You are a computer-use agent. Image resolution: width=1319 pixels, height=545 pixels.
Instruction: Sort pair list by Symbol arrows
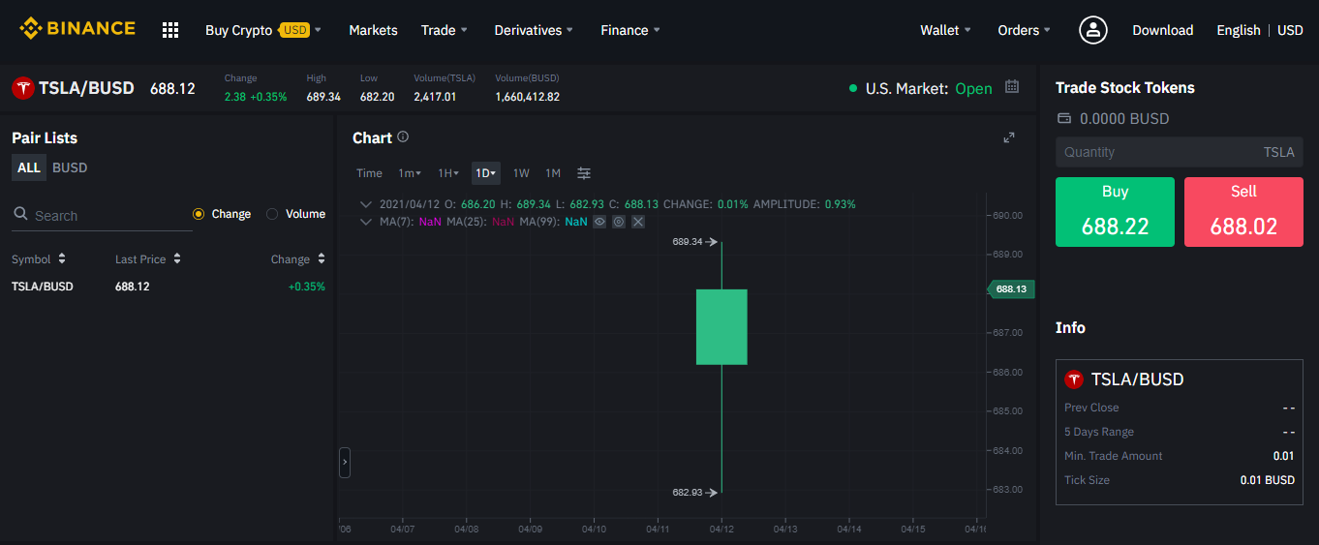click(62, 259)
